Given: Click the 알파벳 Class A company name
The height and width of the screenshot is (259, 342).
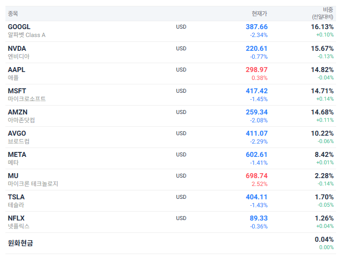Looking at the screenshot, I should pos(27,35).
